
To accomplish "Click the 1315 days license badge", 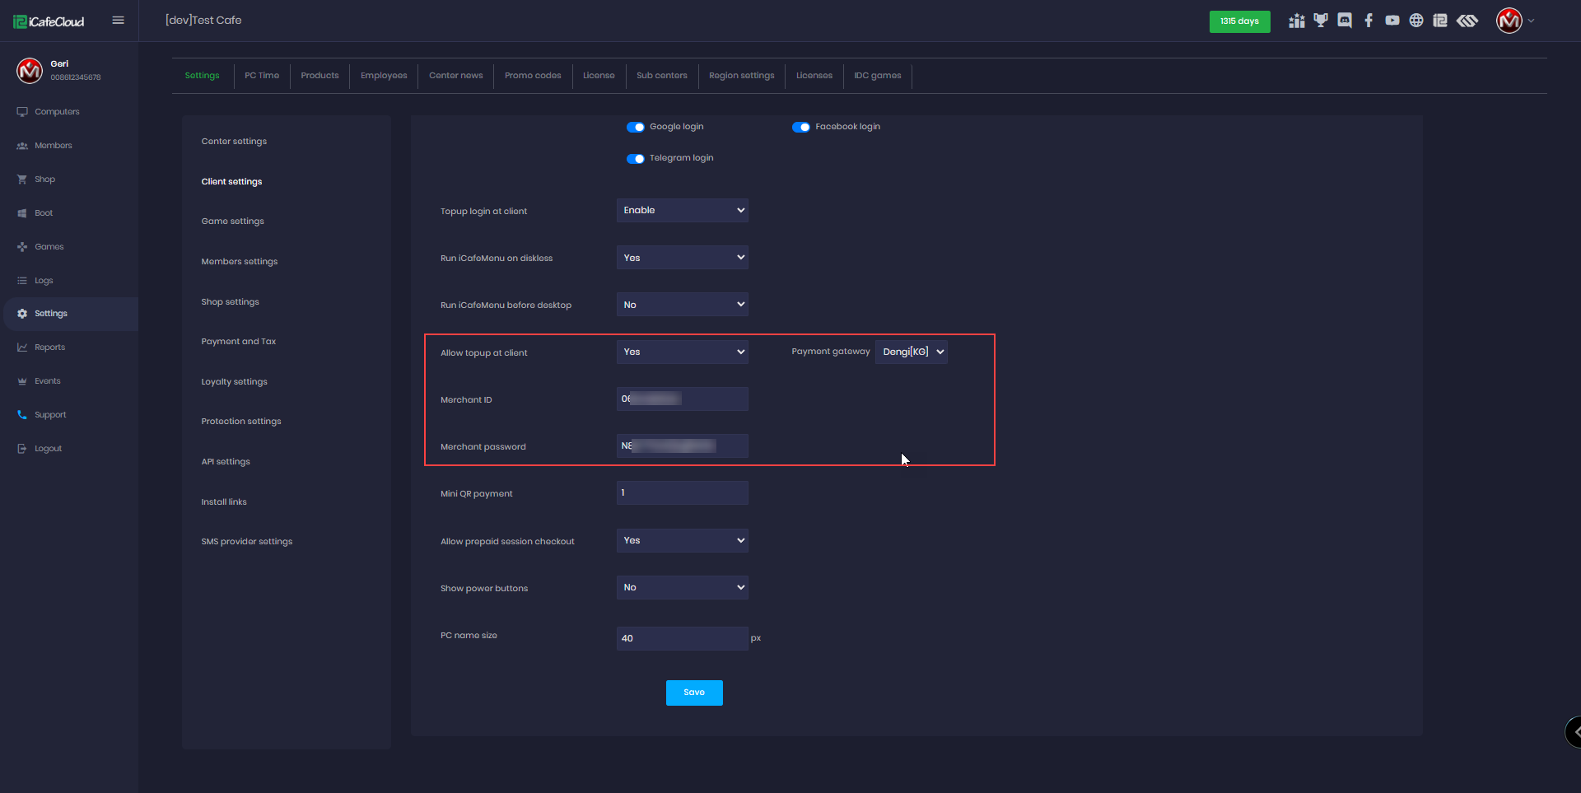I will (1239, 21).
